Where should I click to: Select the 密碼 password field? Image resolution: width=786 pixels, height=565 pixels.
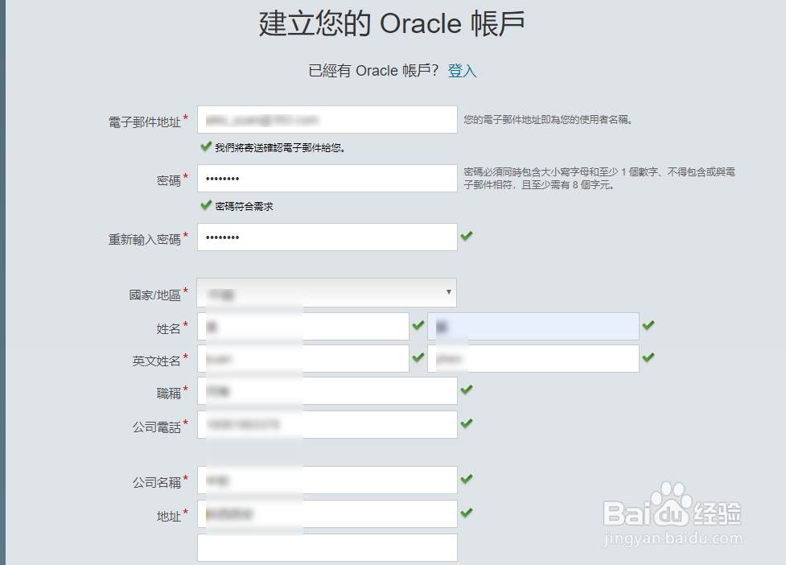point(327,178)
